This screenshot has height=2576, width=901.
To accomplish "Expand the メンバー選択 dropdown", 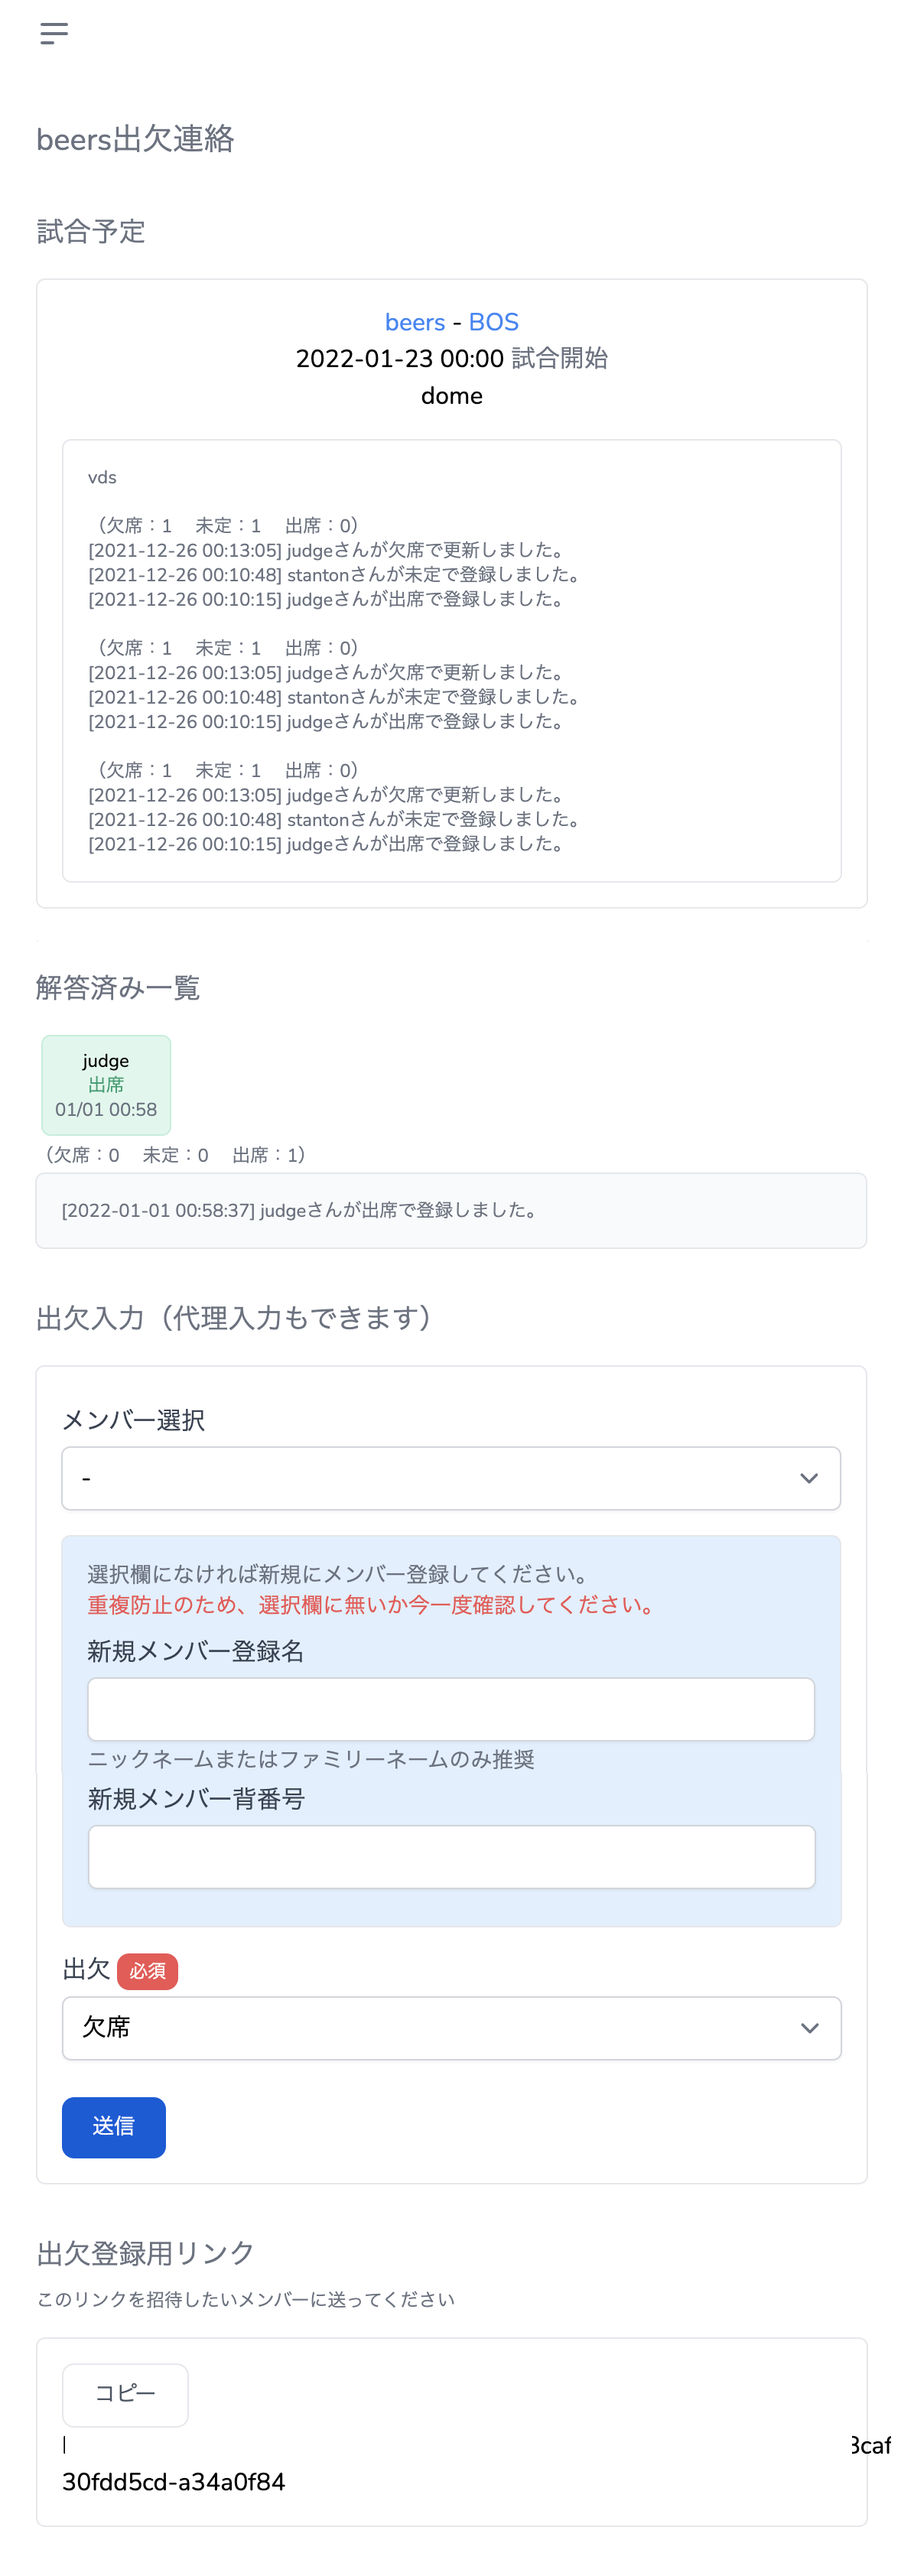I will tap(450, 1478).
